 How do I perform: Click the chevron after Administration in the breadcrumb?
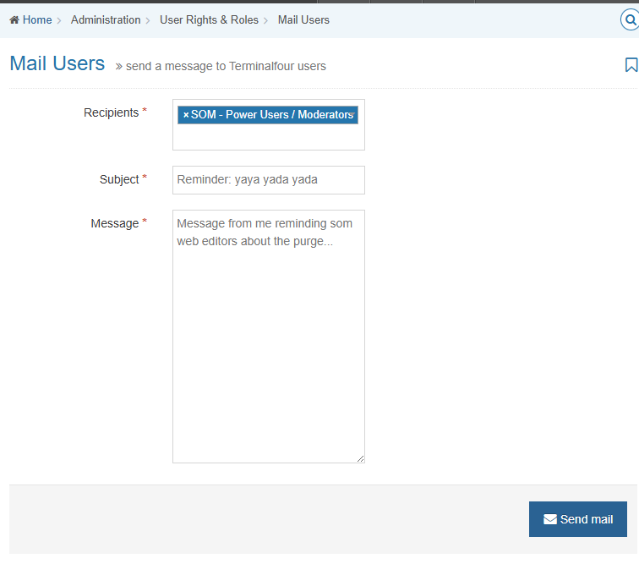pyautogui.click(x=148, y=20)
